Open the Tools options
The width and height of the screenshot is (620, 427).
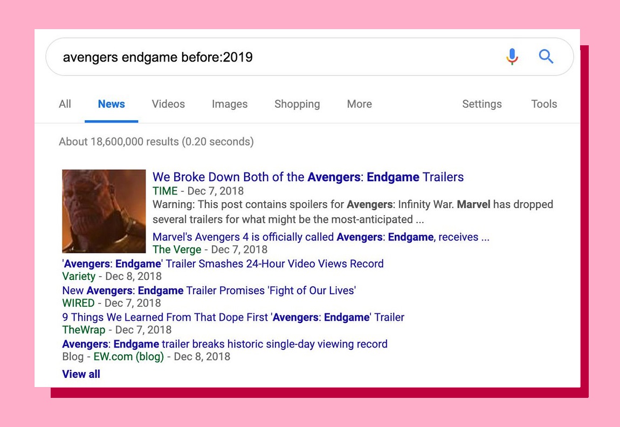[x=544, y=104]
